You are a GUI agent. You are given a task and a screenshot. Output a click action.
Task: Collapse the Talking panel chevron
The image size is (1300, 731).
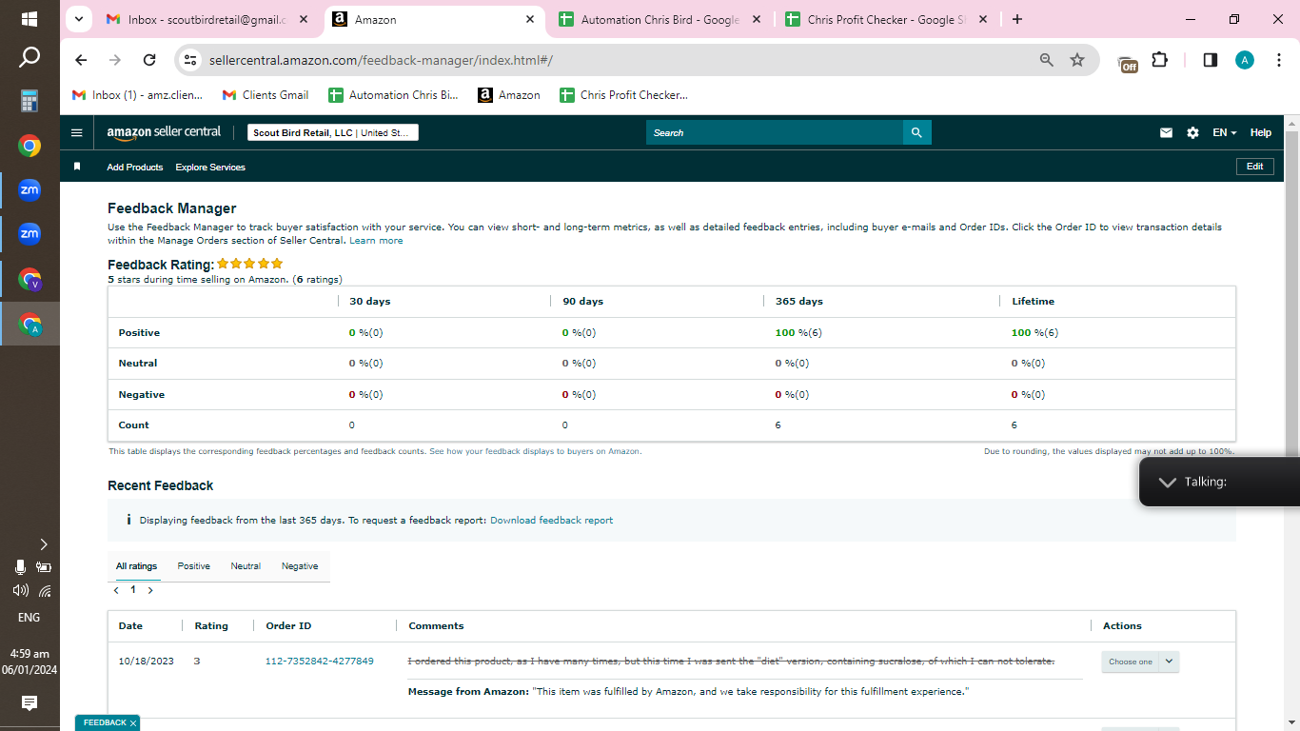pyautogui.click(x=1167, y=483)
